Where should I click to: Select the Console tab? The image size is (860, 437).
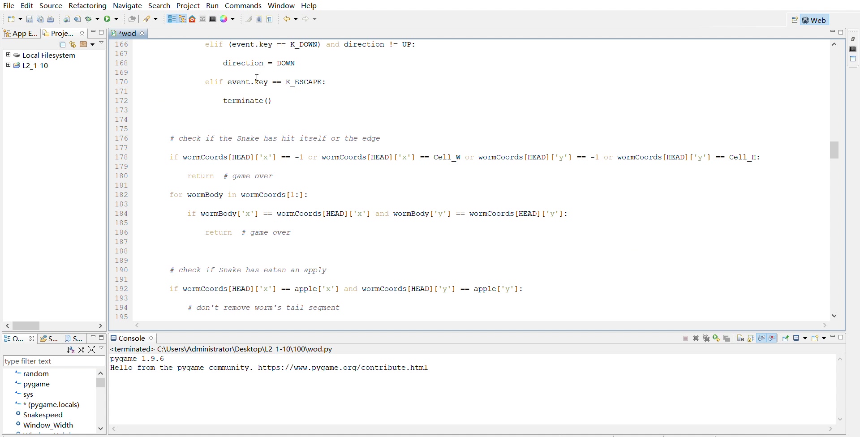point(132,338)
